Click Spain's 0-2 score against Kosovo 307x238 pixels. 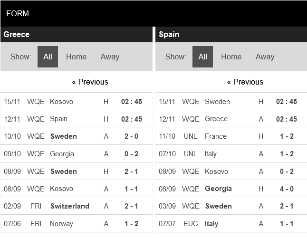(x=287, y=171)
